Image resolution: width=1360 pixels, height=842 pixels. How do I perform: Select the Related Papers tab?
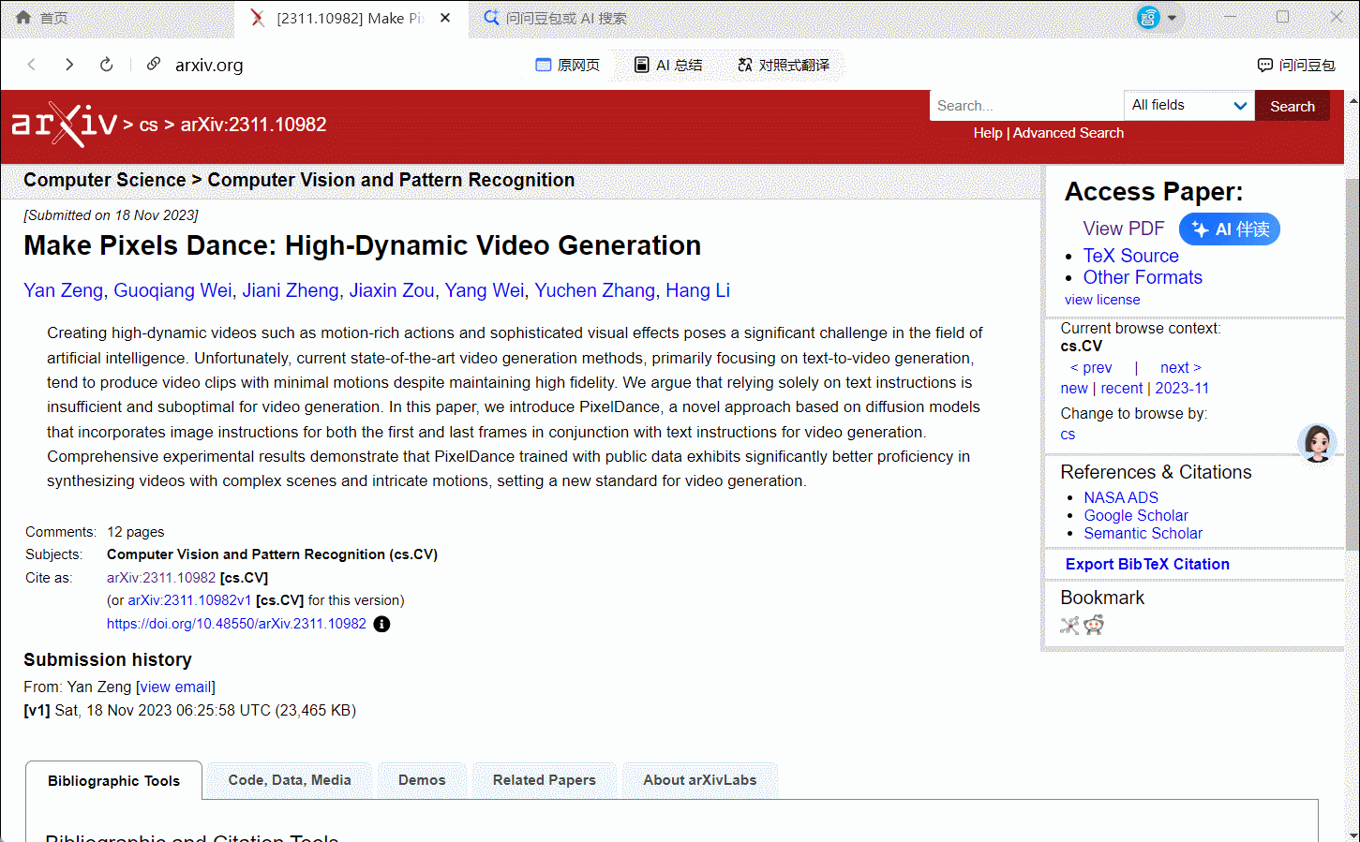pyautogui.click(x=544, y=780)
